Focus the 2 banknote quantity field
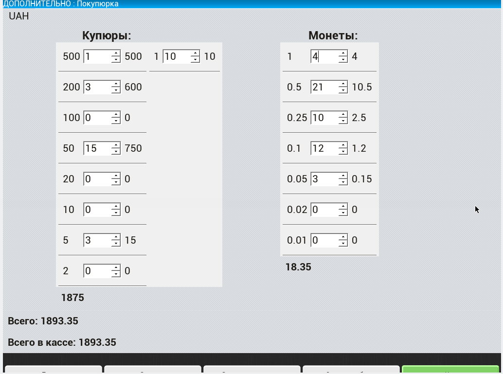 tap(97, 271)
